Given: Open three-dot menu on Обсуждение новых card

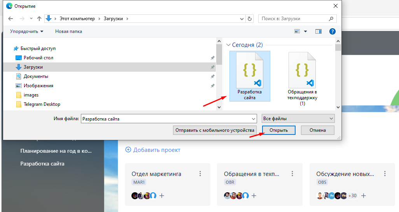Looking at the screenshot, I should tap(385, 174).
